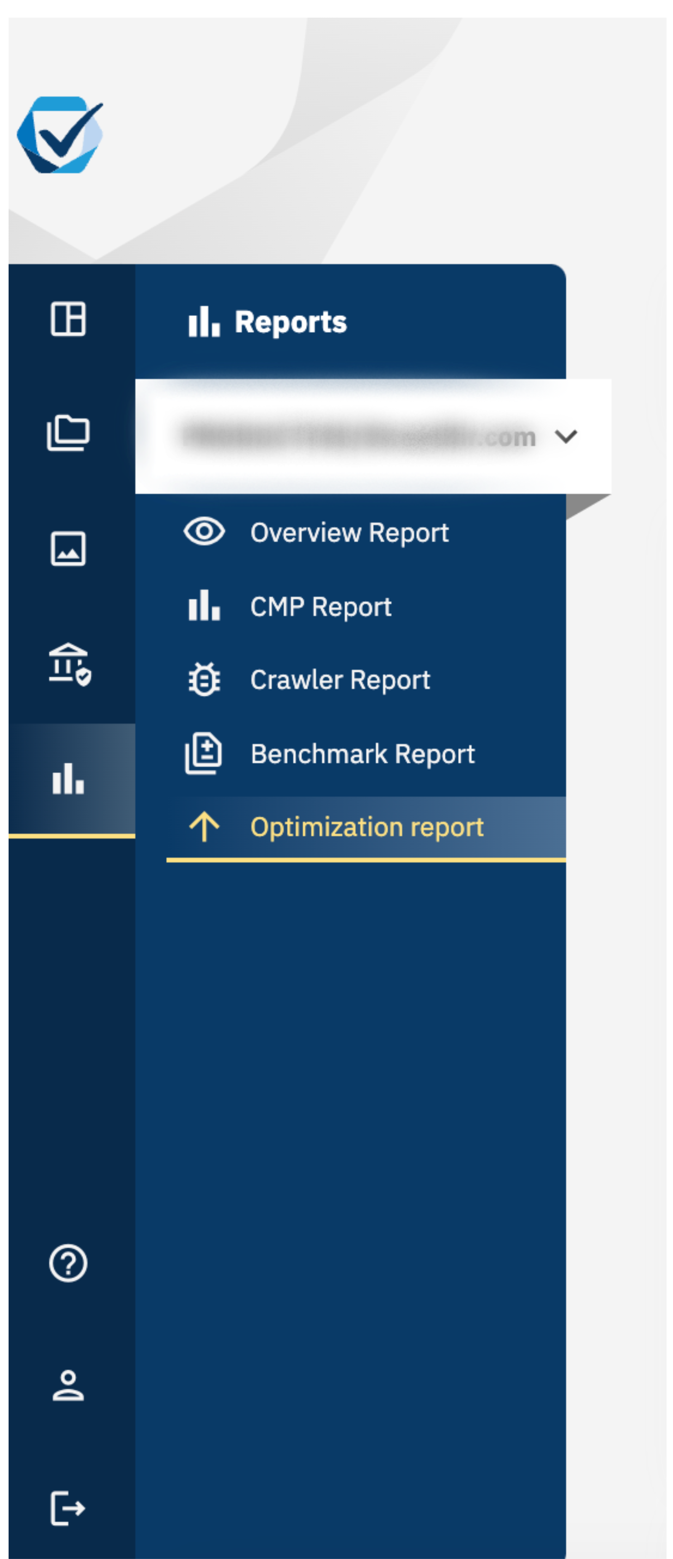Open the user account icon
The image size is (673, 1559).
[x=68, y=1385]
